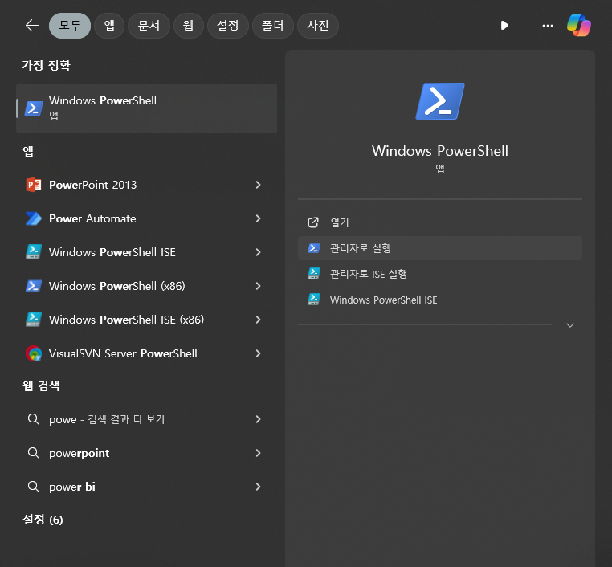
Task: Switch to the 문서 filter tab
Action: tap(149, 26)
